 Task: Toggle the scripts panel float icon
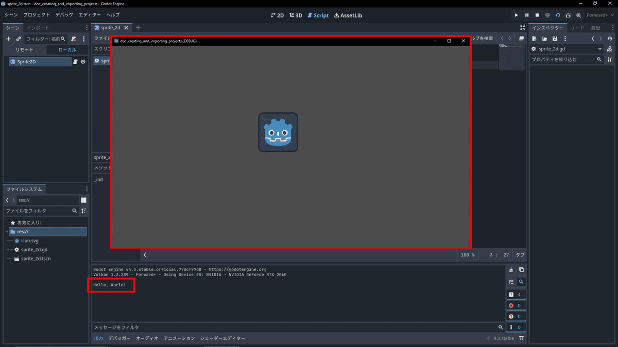pos(521,39)
